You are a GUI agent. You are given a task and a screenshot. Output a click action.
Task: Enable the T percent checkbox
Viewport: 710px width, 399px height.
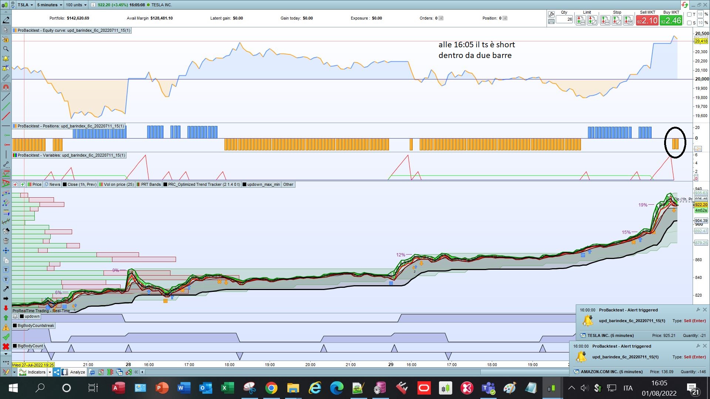point(689,14)
